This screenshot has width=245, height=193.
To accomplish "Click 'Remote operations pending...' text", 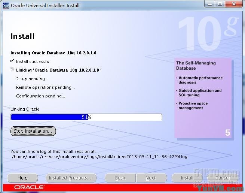I will click(45, 87).
